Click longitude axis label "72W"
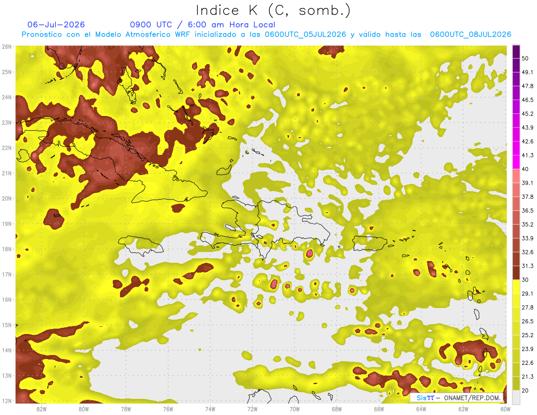The width and height of the screenshot is (537, 415). pyautogui.click(x=252, y=409)
